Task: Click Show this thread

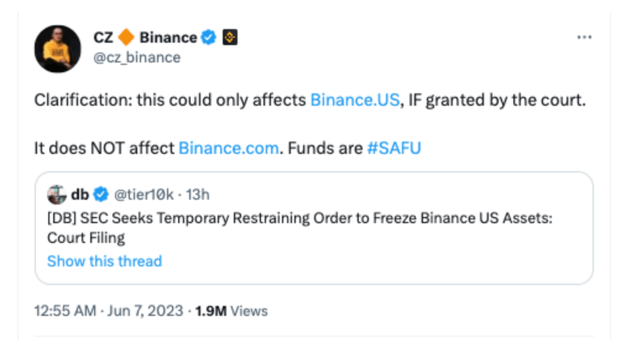Action: click(x=105, y=261)
